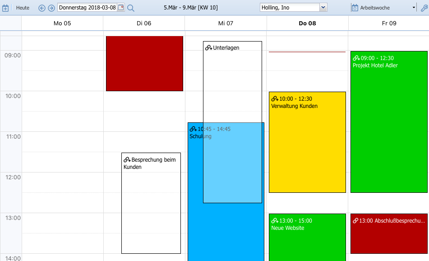Screen dimensions: 429x261
Task: Click the Arbeitswoche view clock icon
Action: tap(355, 8)
